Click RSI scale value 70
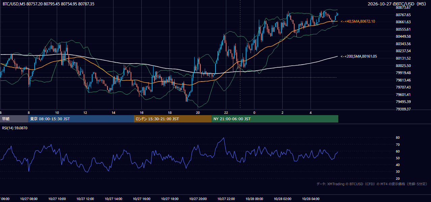Screen dimensions: 431x202 click(x=398, y=144)
